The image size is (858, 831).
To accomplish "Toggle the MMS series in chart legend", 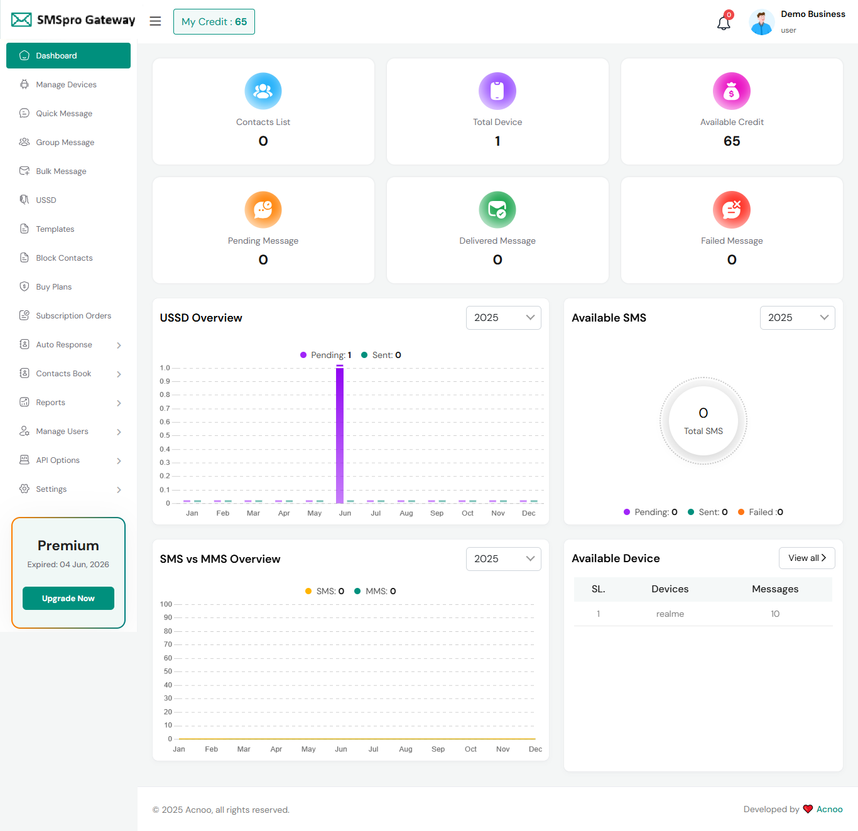I will [x=375, y=591].
